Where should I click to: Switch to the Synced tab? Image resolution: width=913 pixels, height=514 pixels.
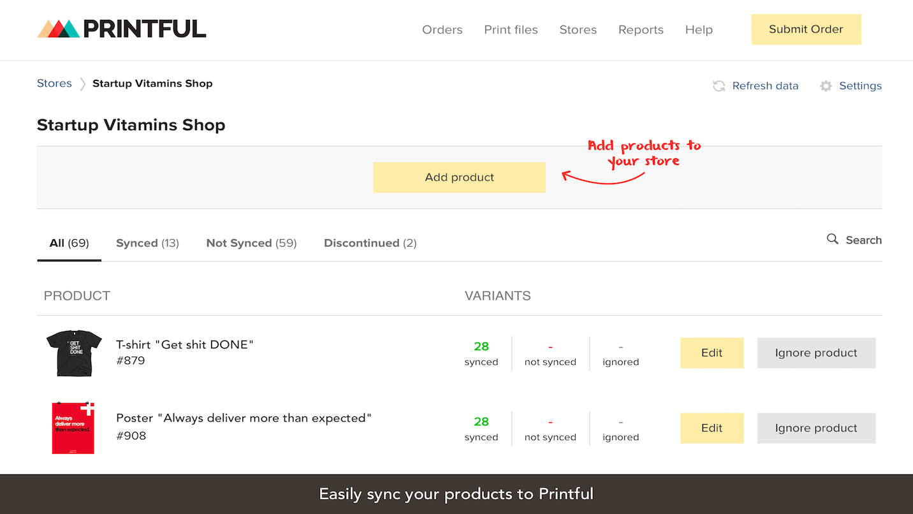(x=147, y=243)
